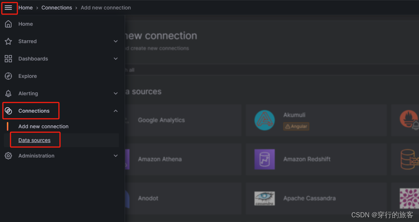Choose the Amazon Redshift data source tile
Image resolution: width=419 pixels, height=222 pixels.
pos(316,159)
